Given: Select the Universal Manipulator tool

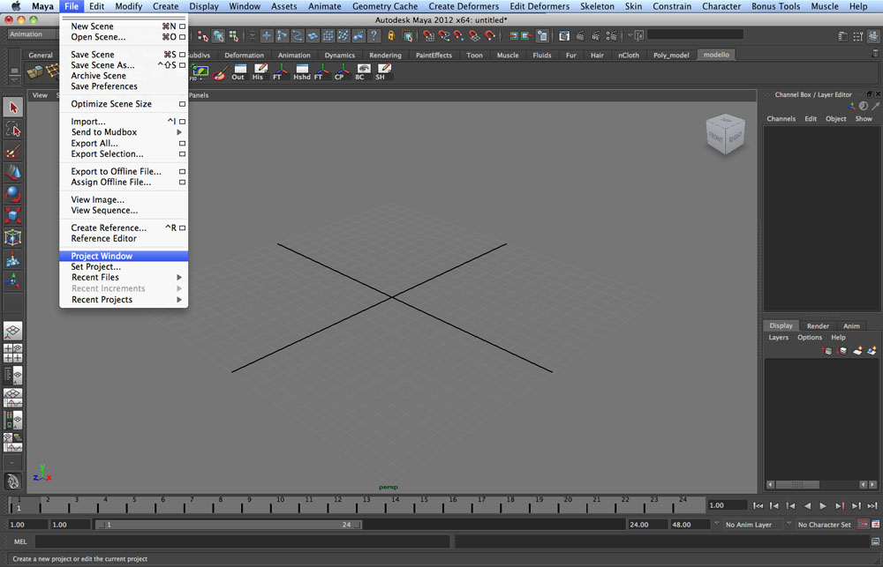Looking at the screenshot, I should point(13,237).
